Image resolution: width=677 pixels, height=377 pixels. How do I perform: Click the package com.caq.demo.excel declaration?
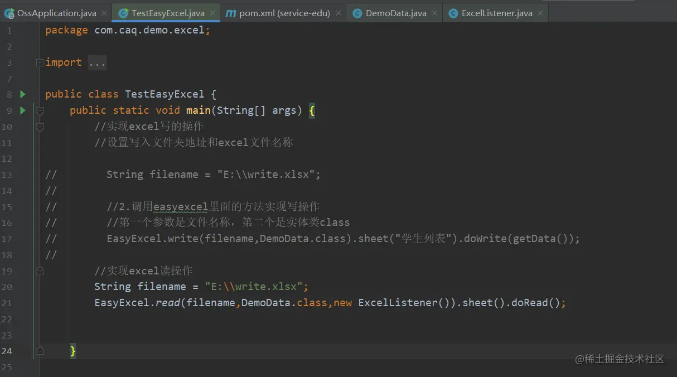[128, 30]
